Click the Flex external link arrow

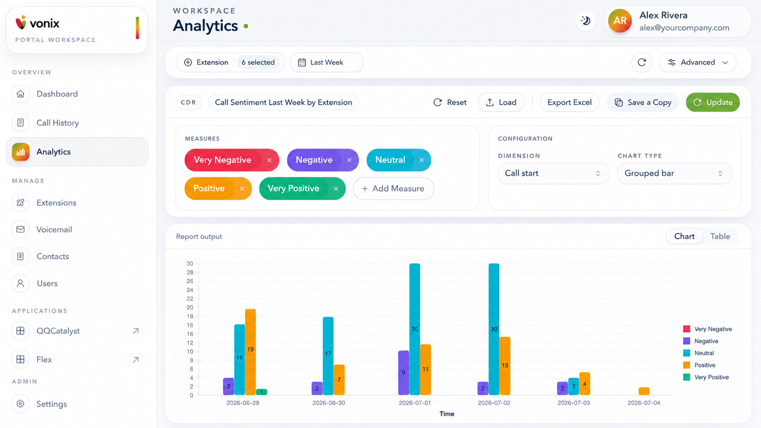pos(136,360)
